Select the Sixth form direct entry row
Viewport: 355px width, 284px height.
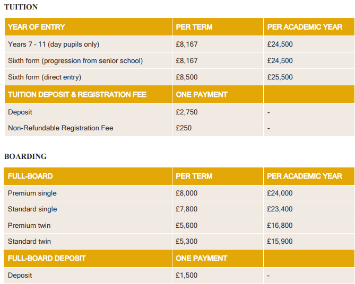tap(179, 77)
